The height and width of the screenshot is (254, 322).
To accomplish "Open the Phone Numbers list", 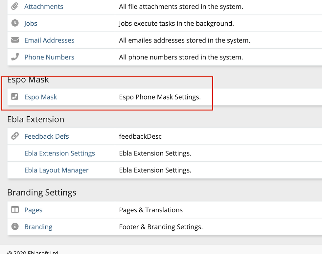I will (49, 57).
